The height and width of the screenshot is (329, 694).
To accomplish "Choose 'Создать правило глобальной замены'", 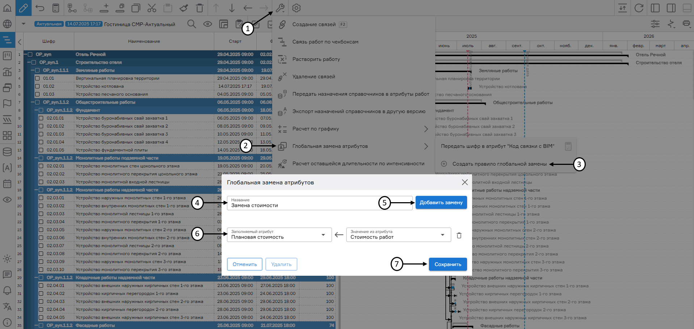I will click(x=499, y=164).
